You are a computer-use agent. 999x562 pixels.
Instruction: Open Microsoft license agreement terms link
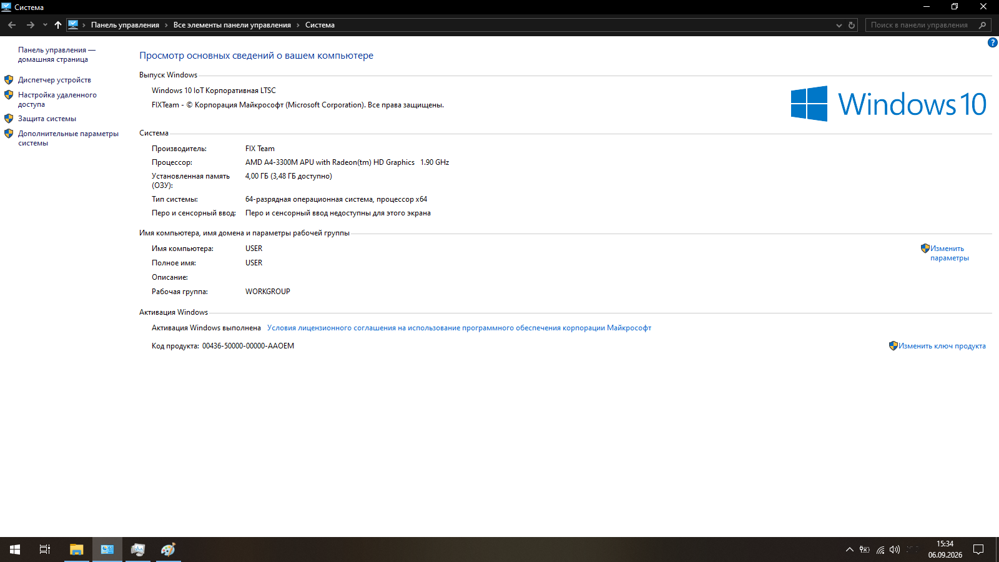(x=459, y=328)
